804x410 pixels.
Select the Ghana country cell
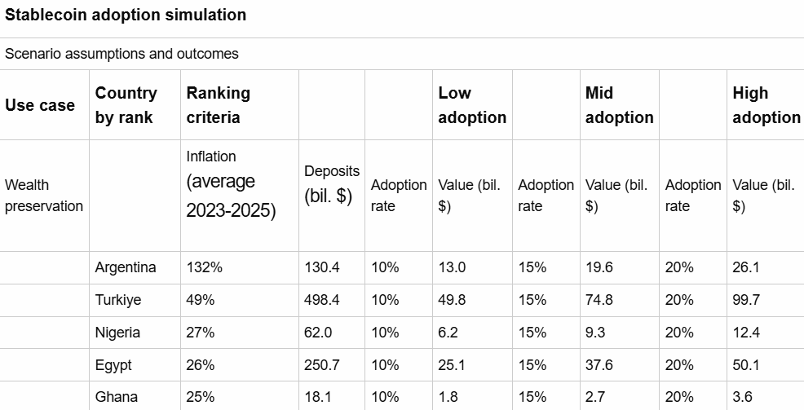115,397
